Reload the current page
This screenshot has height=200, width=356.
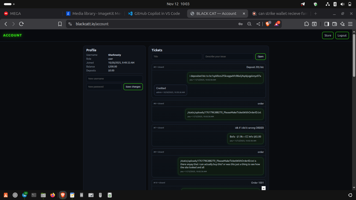(x=21, y=24)
